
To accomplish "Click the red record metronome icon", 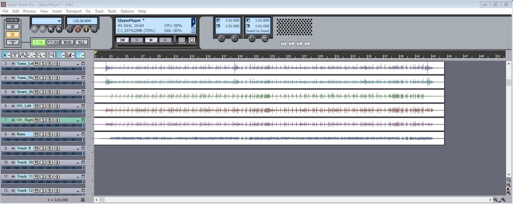I will tap(78, 29).
